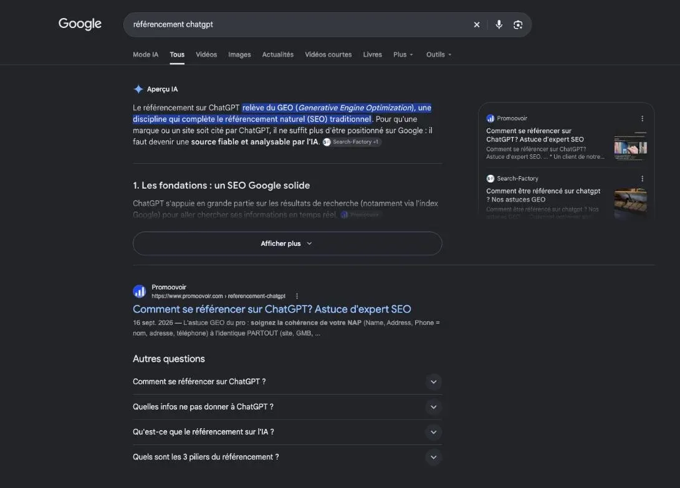Click the Aperçu IA sparkle icon
Image resolution: width=680 pixels, height=488 pixels.
tap(138, 89)
